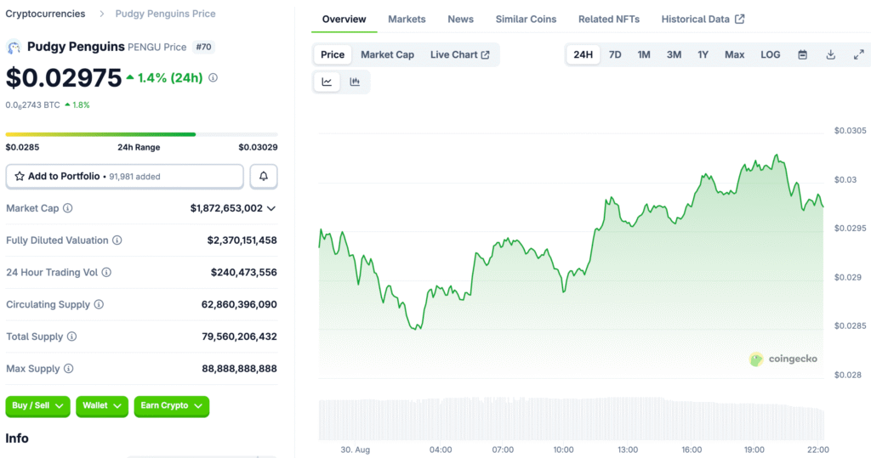This screenshot has height=458, width=871.
Task: Open the Historical Data tab
Action: pos(703,19)
